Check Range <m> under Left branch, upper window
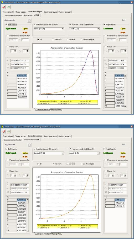The width and height of the screenshot is (134, 239). pyautogui.click(x=8, y=47)
